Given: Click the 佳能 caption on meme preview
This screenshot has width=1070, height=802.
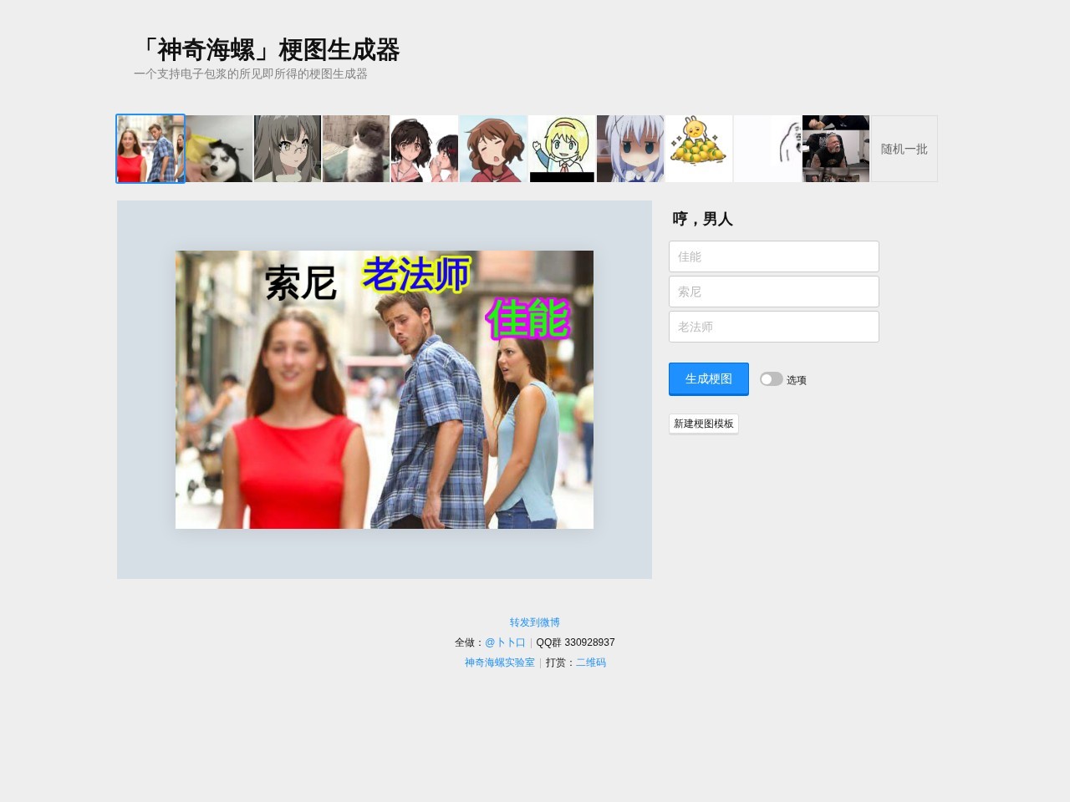Looking at the screenshot, I should 528,318.
